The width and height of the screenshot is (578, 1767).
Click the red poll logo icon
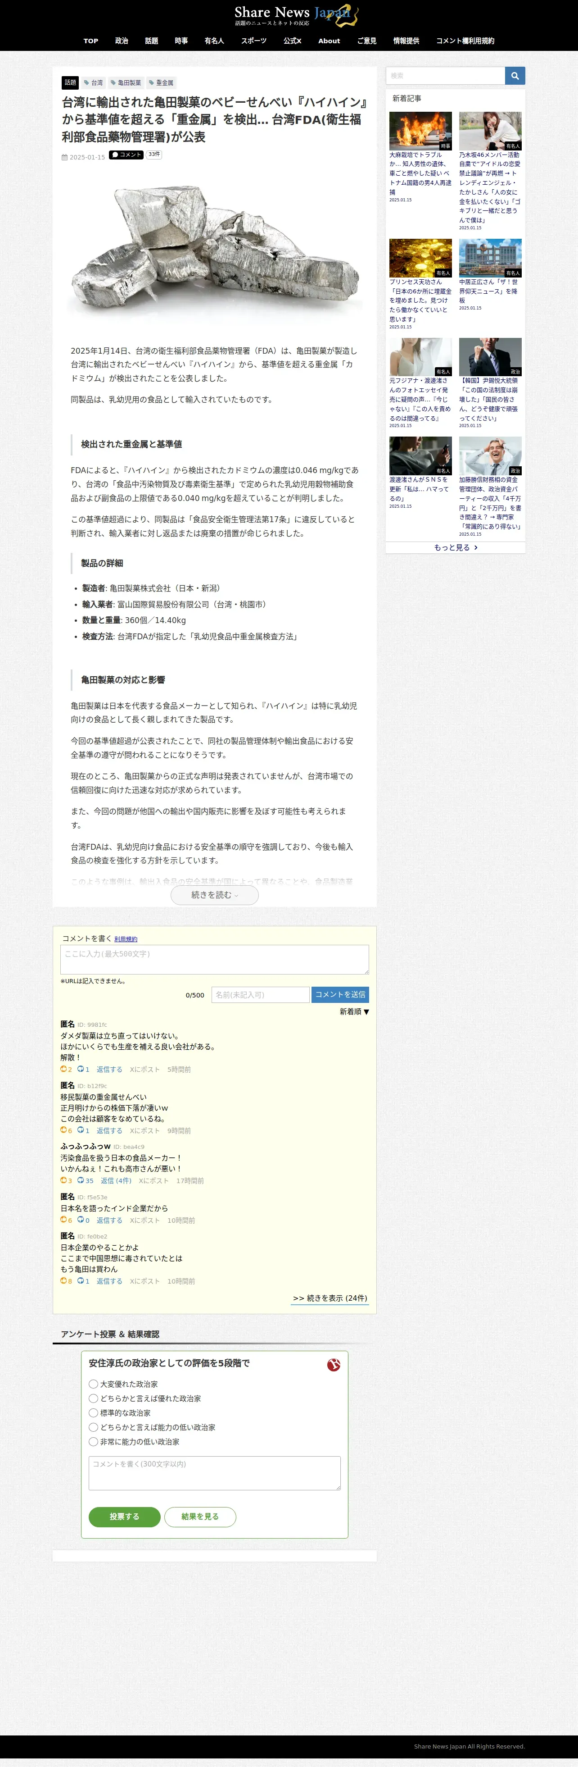click(334, 1364)
